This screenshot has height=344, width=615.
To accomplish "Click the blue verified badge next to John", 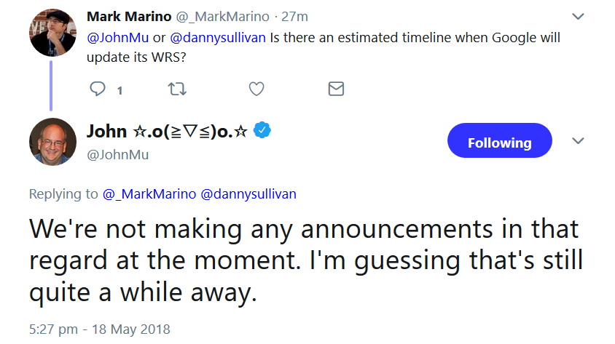I will [262, 131].
